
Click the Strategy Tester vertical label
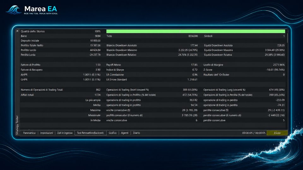[17, 125]
